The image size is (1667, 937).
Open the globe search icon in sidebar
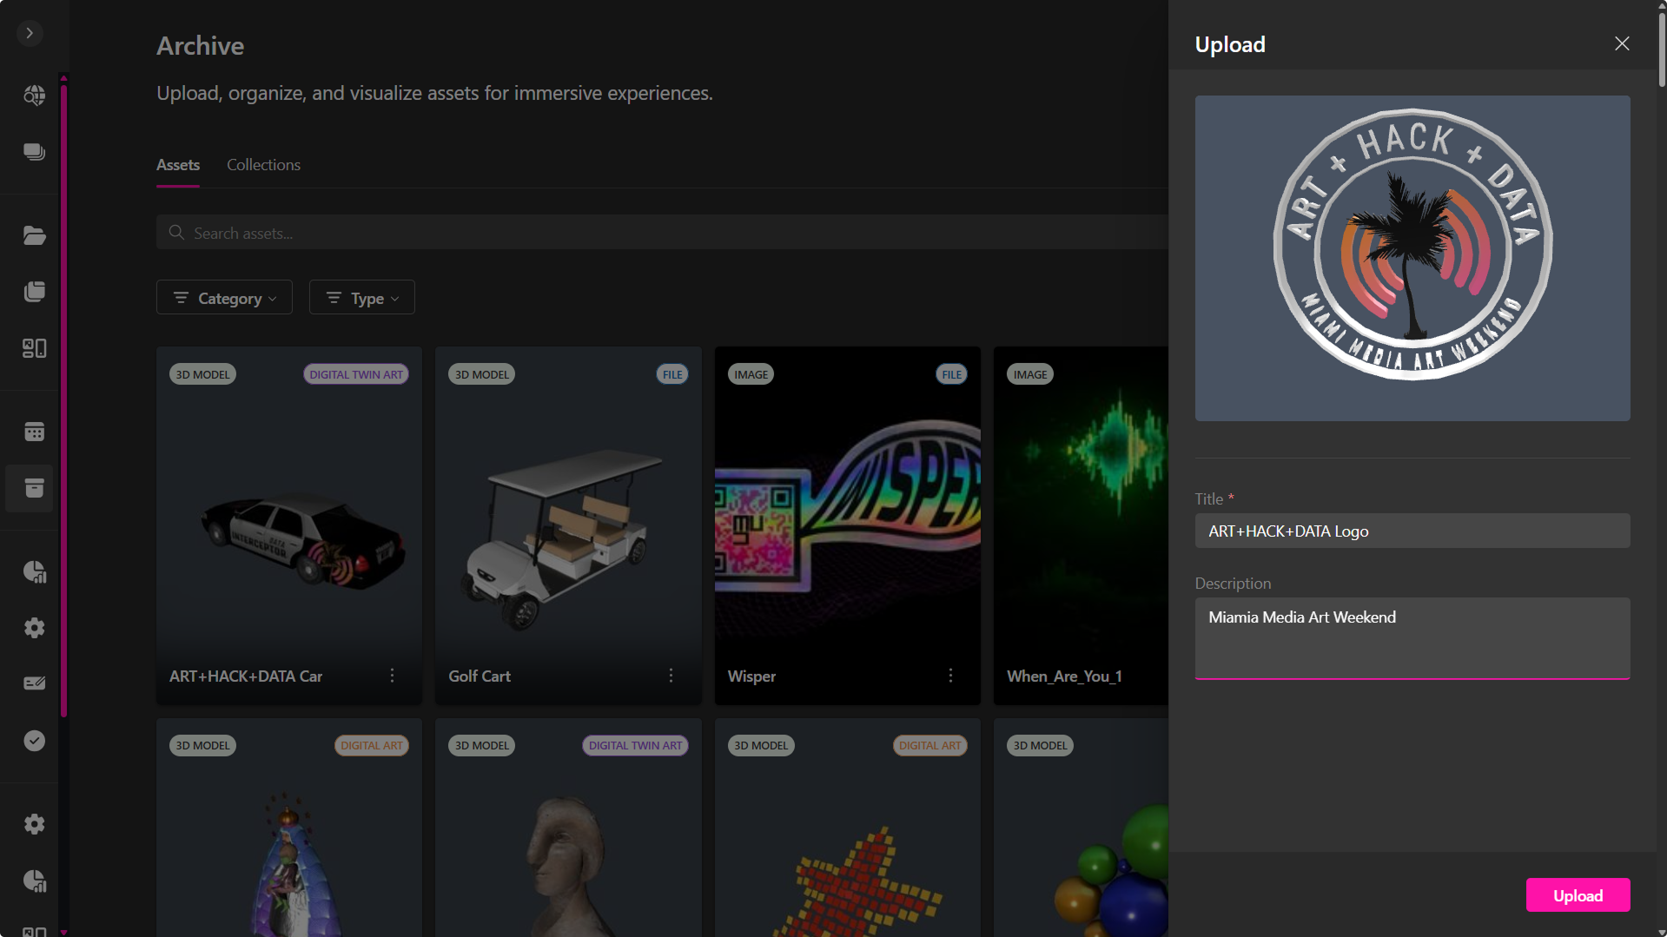[x=34, y=96]
